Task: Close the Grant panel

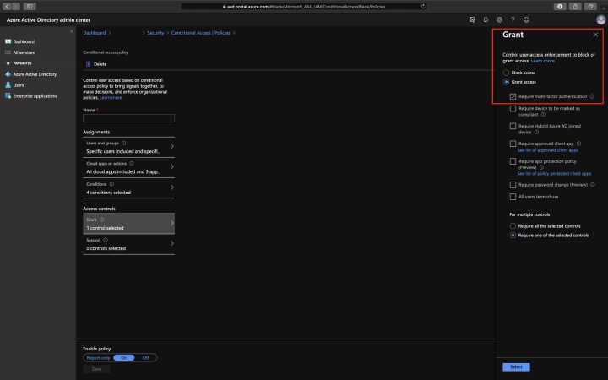Action: tap(595, 35)
